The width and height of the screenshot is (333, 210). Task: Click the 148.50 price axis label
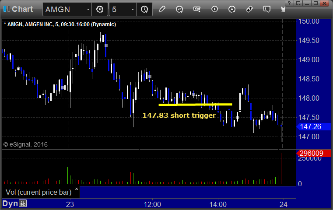309,79
